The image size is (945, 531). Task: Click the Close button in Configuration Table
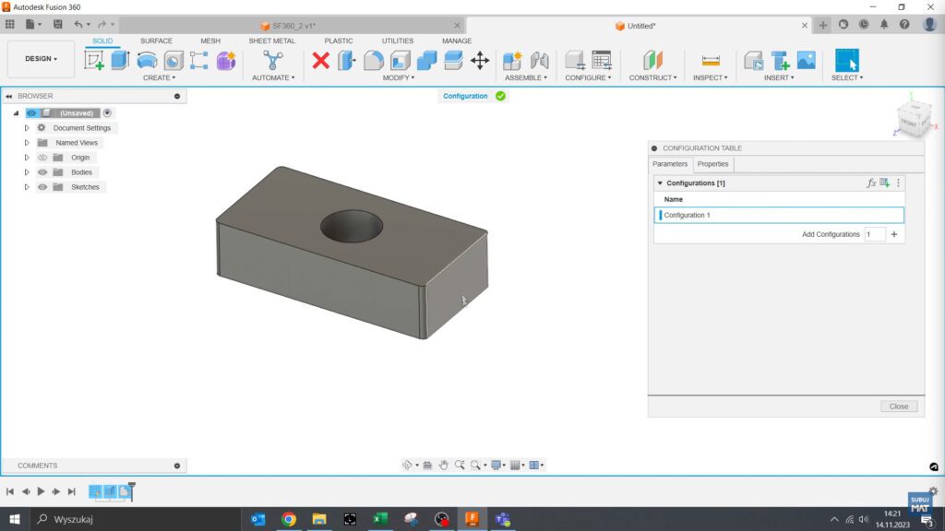click(x=898, y=406)
